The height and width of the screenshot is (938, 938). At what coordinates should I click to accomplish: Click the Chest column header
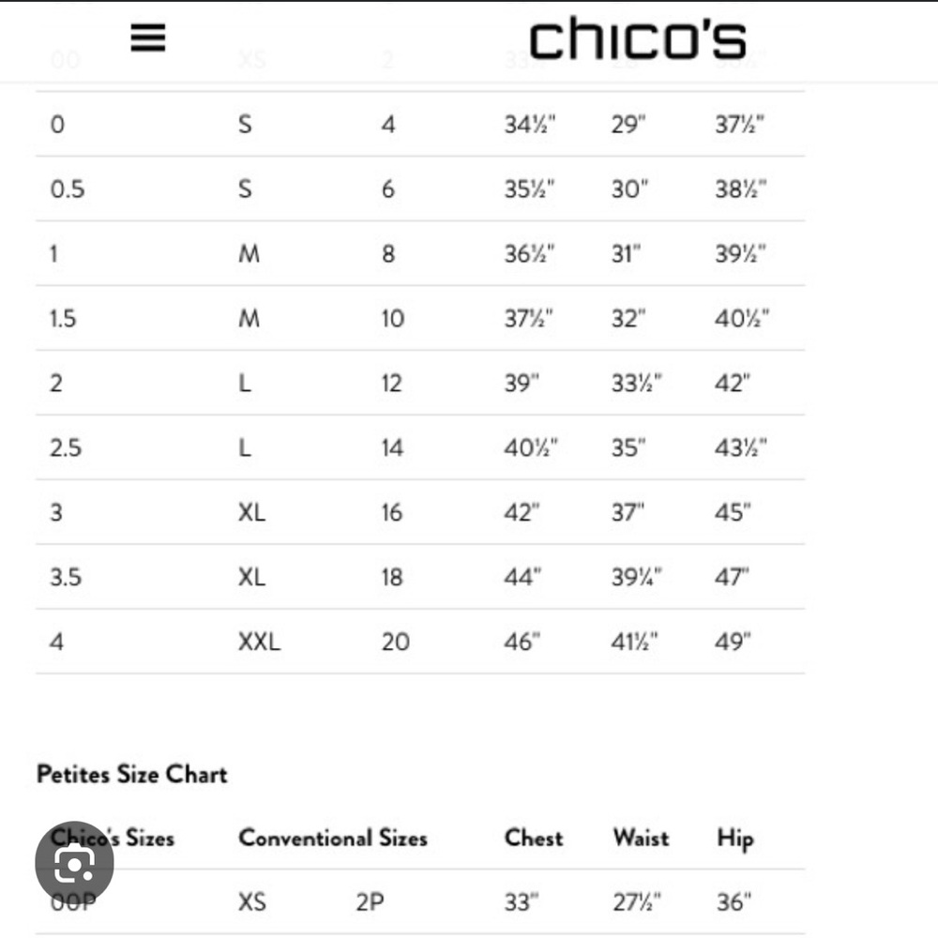(534, 838)
